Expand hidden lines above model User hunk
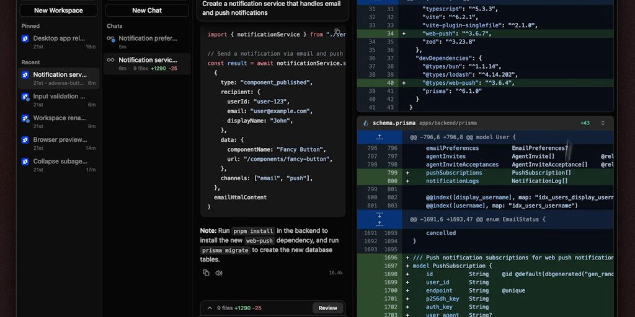The height and width of the screenshot is (317, 635). (x=380, y=137)
